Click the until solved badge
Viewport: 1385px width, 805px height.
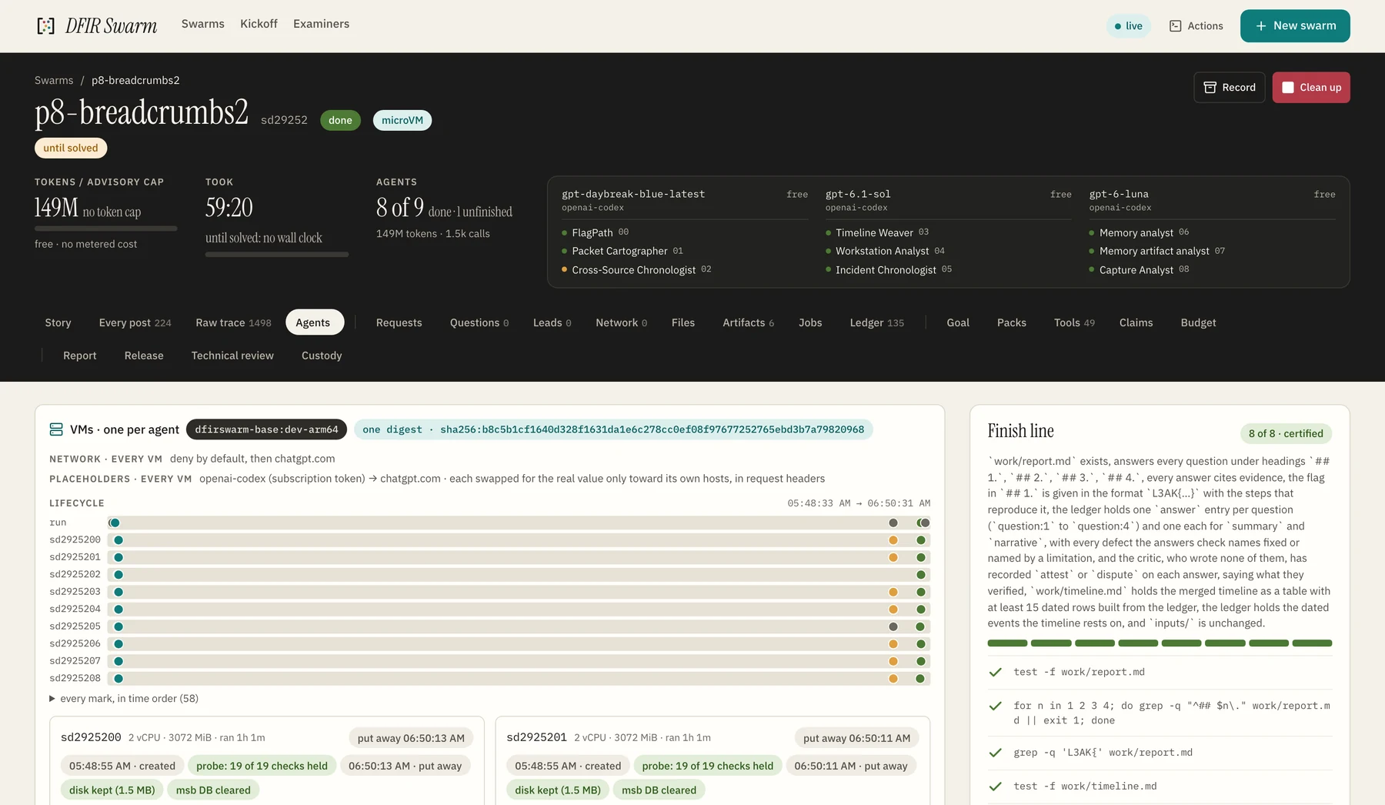(x=71, y=148)
